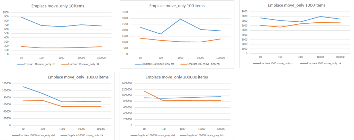Click the 'Emplace move_only 10 items' chart title

pyautogui.click(x=58, y=6)
